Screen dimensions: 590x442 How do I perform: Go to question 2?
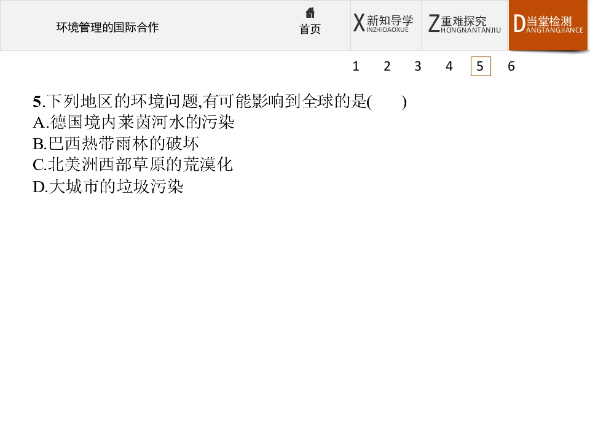click(x=387, y=66)
